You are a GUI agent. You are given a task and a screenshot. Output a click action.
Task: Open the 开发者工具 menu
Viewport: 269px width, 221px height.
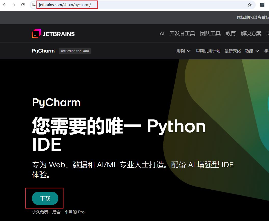pos(182,33)
